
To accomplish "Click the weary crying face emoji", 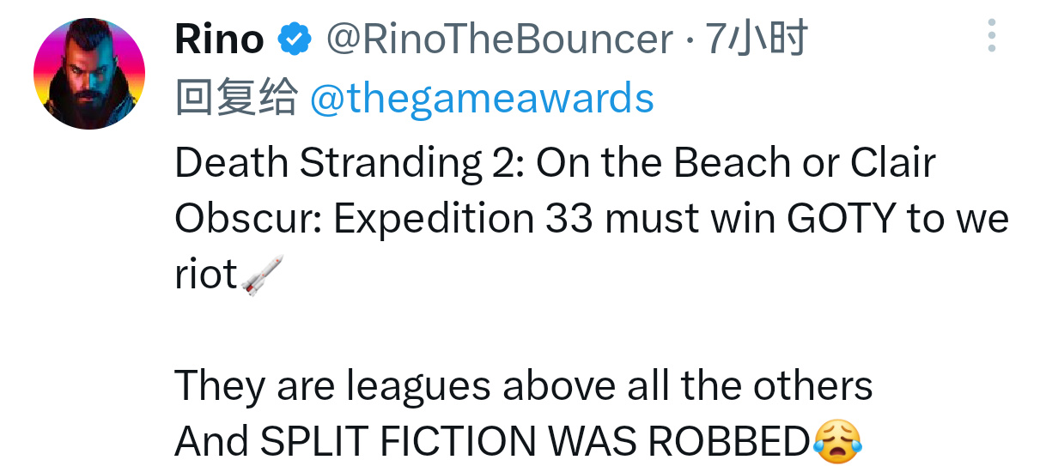I will [836, 442].
